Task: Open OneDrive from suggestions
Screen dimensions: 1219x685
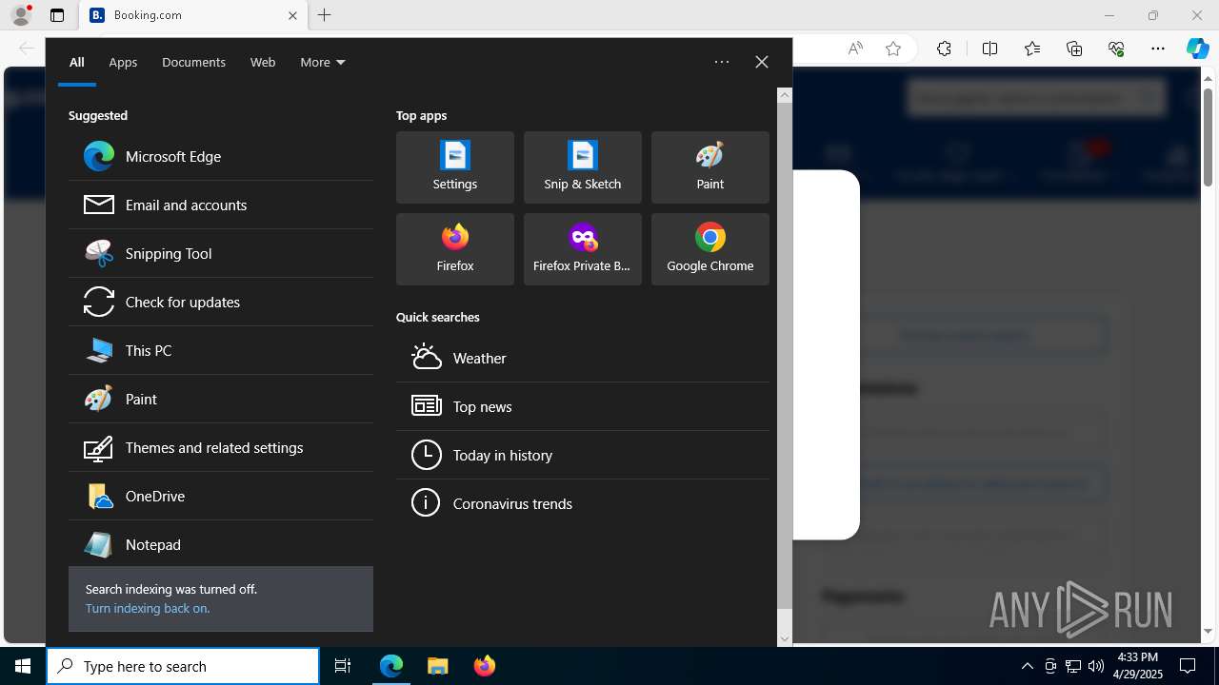Action: [x=221, y=496]
